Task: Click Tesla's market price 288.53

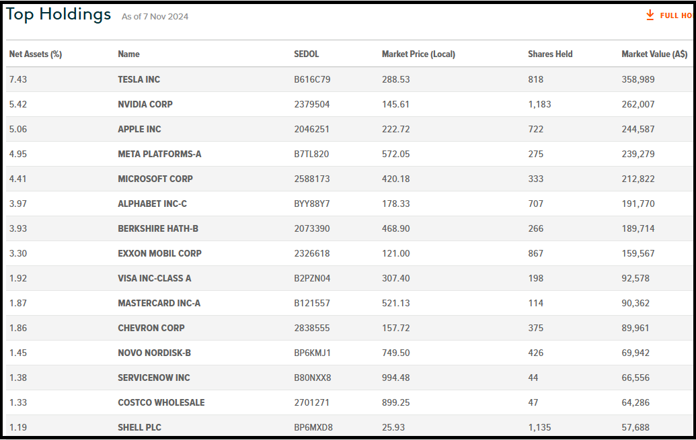Action: (396, 79)
